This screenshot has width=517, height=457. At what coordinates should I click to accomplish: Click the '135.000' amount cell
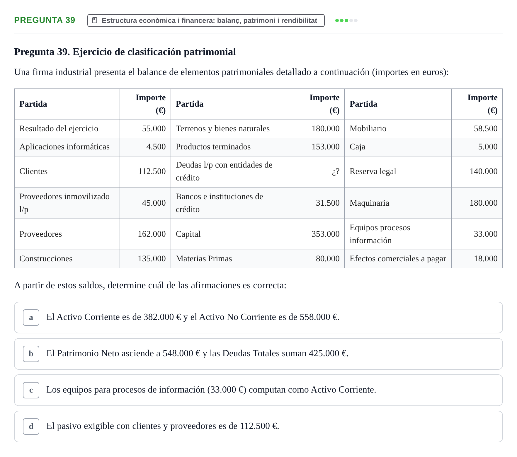click(145, 259)
